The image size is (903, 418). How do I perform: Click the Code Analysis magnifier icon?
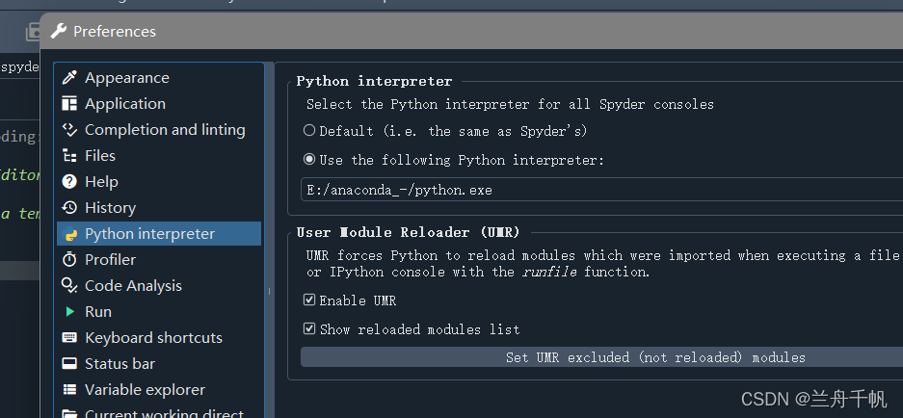pos(69,286)
